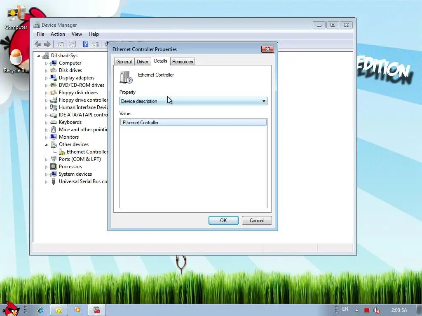Expand the Processors node
This screenshot has width=422, height=316.
coord(46,167)
